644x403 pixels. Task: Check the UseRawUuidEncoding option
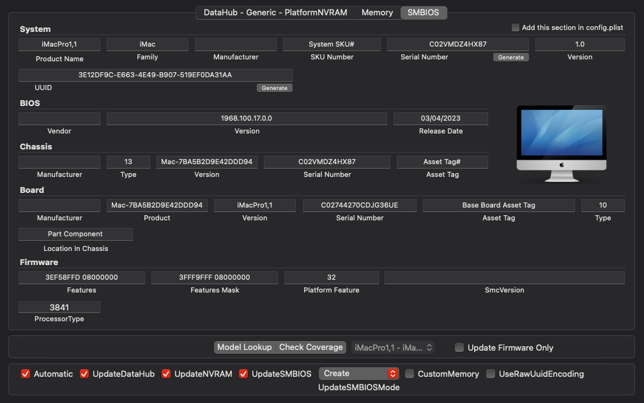tap(490, 374)
